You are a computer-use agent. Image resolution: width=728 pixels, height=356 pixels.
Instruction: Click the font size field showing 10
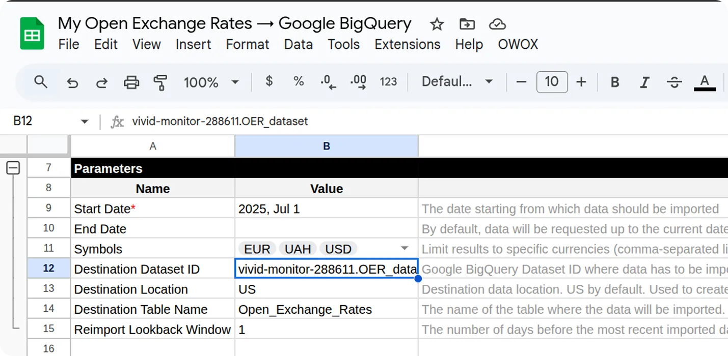(552, 82)
